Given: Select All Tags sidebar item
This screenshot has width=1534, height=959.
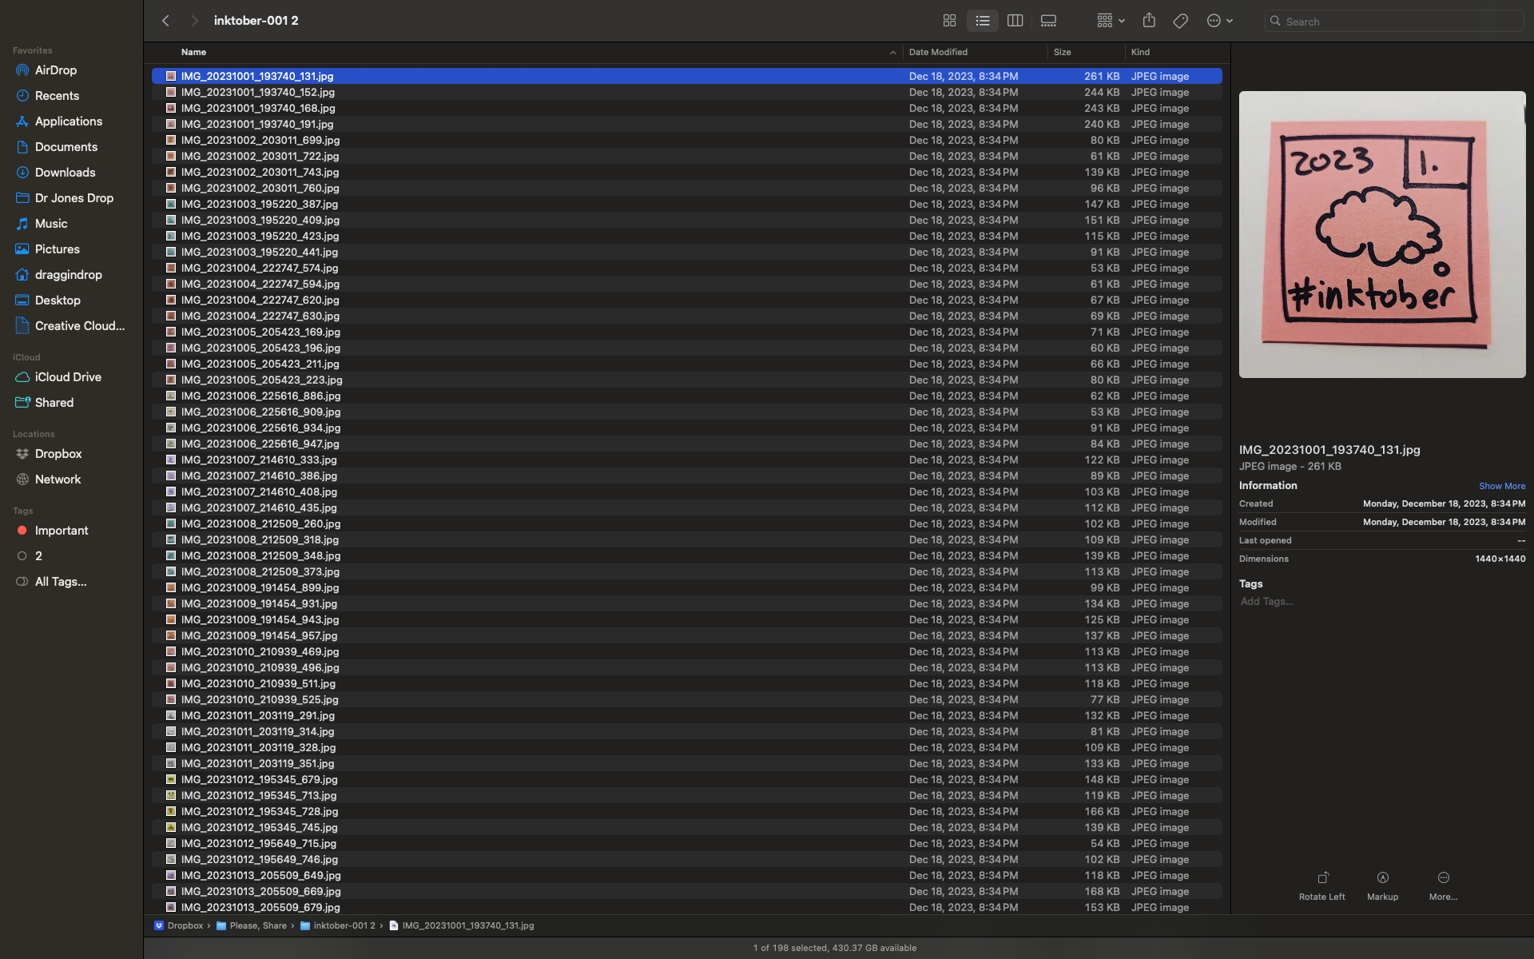Looking at the screenshot, I should pos(61,581).
